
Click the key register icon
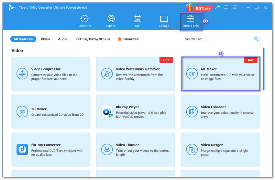218,7
